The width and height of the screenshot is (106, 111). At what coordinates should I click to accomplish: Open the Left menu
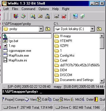6,9
